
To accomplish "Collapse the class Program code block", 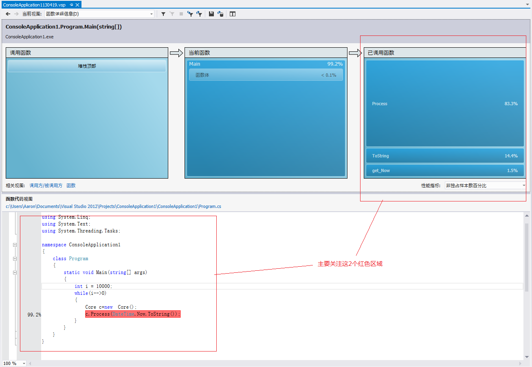I will point(15,259).
